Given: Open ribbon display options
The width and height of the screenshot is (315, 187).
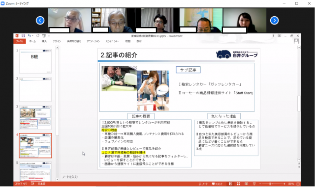Looking at the screenshot, I should [279, 36].
